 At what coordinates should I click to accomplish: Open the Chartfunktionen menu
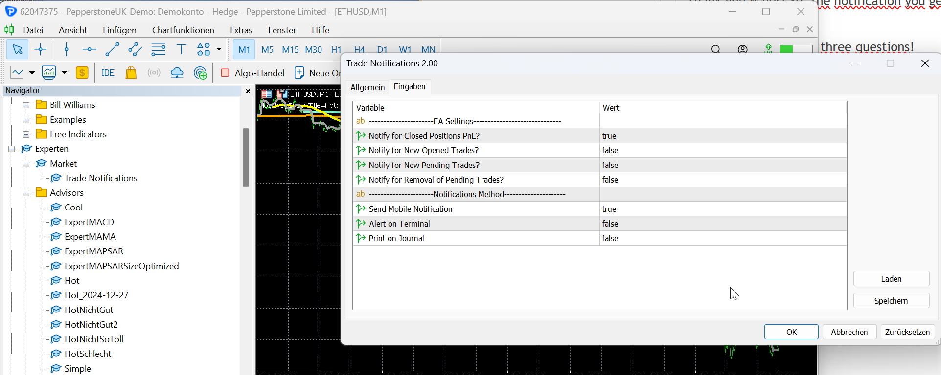pos(183,30)
